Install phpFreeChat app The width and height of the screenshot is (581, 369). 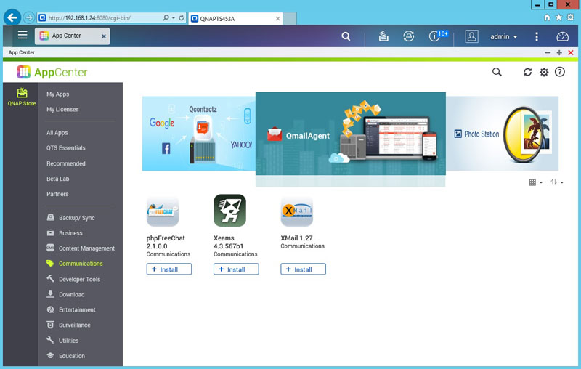click(x=169, y=269)
